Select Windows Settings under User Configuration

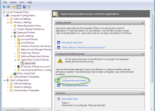(x=23, y=87)
